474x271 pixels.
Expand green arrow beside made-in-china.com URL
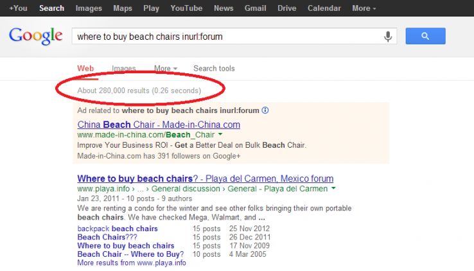pos(220,135)
